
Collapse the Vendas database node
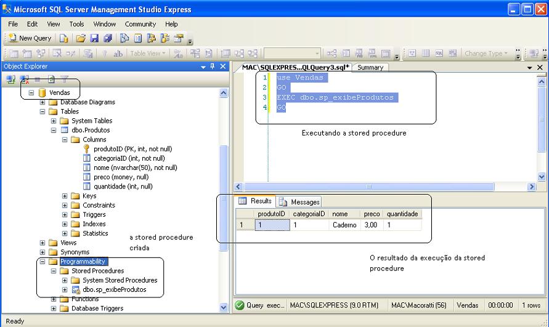point(31,93)
